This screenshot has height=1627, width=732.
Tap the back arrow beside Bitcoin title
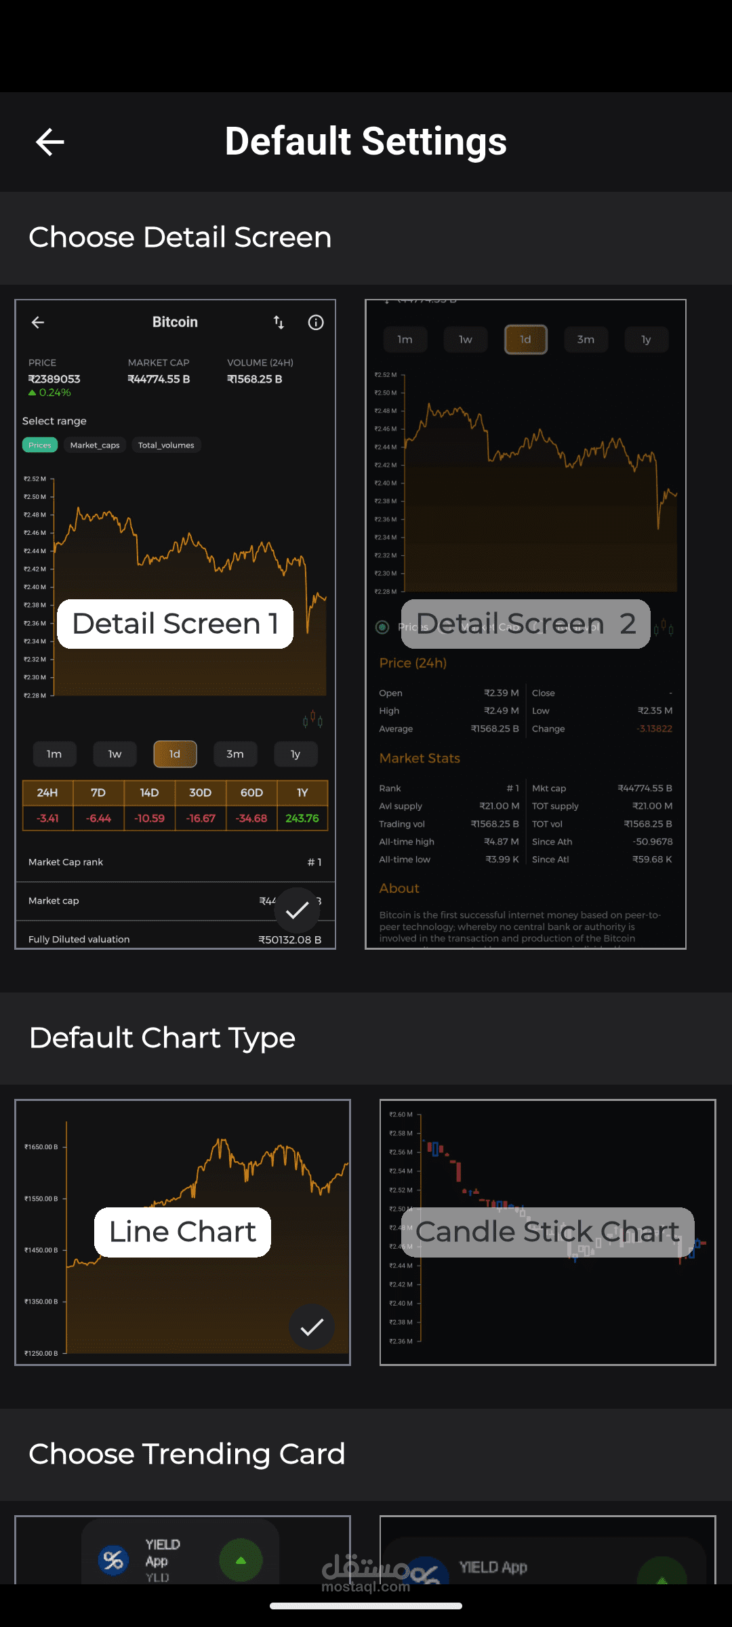38,323
